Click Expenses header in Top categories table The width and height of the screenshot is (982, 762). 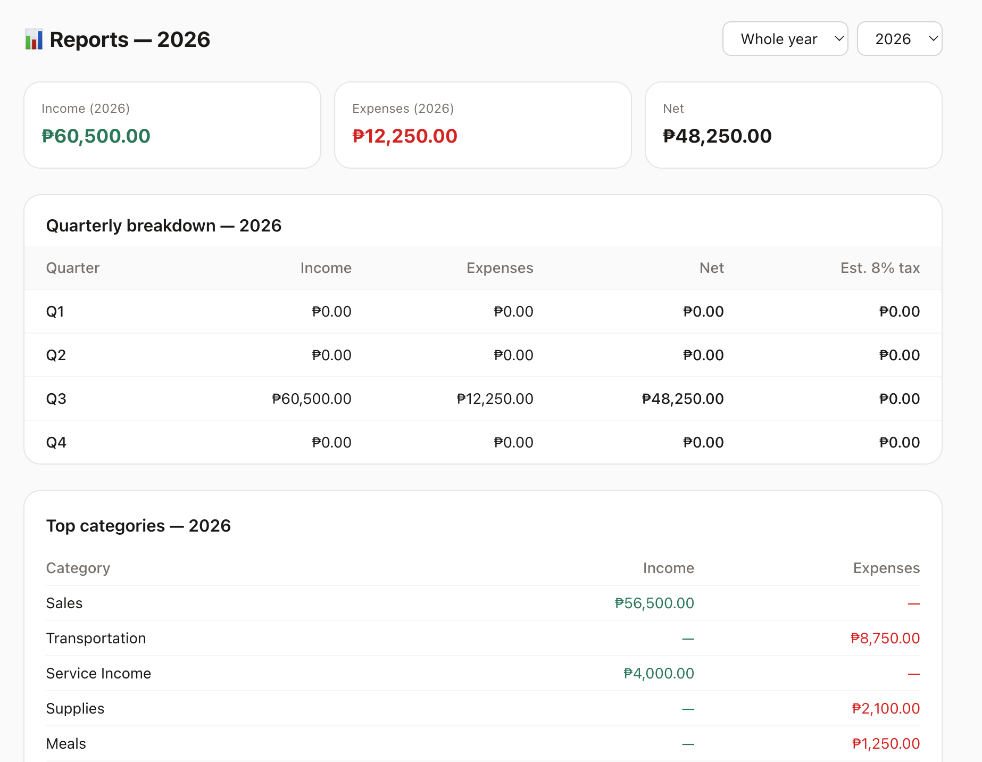[x=887, y=568]
